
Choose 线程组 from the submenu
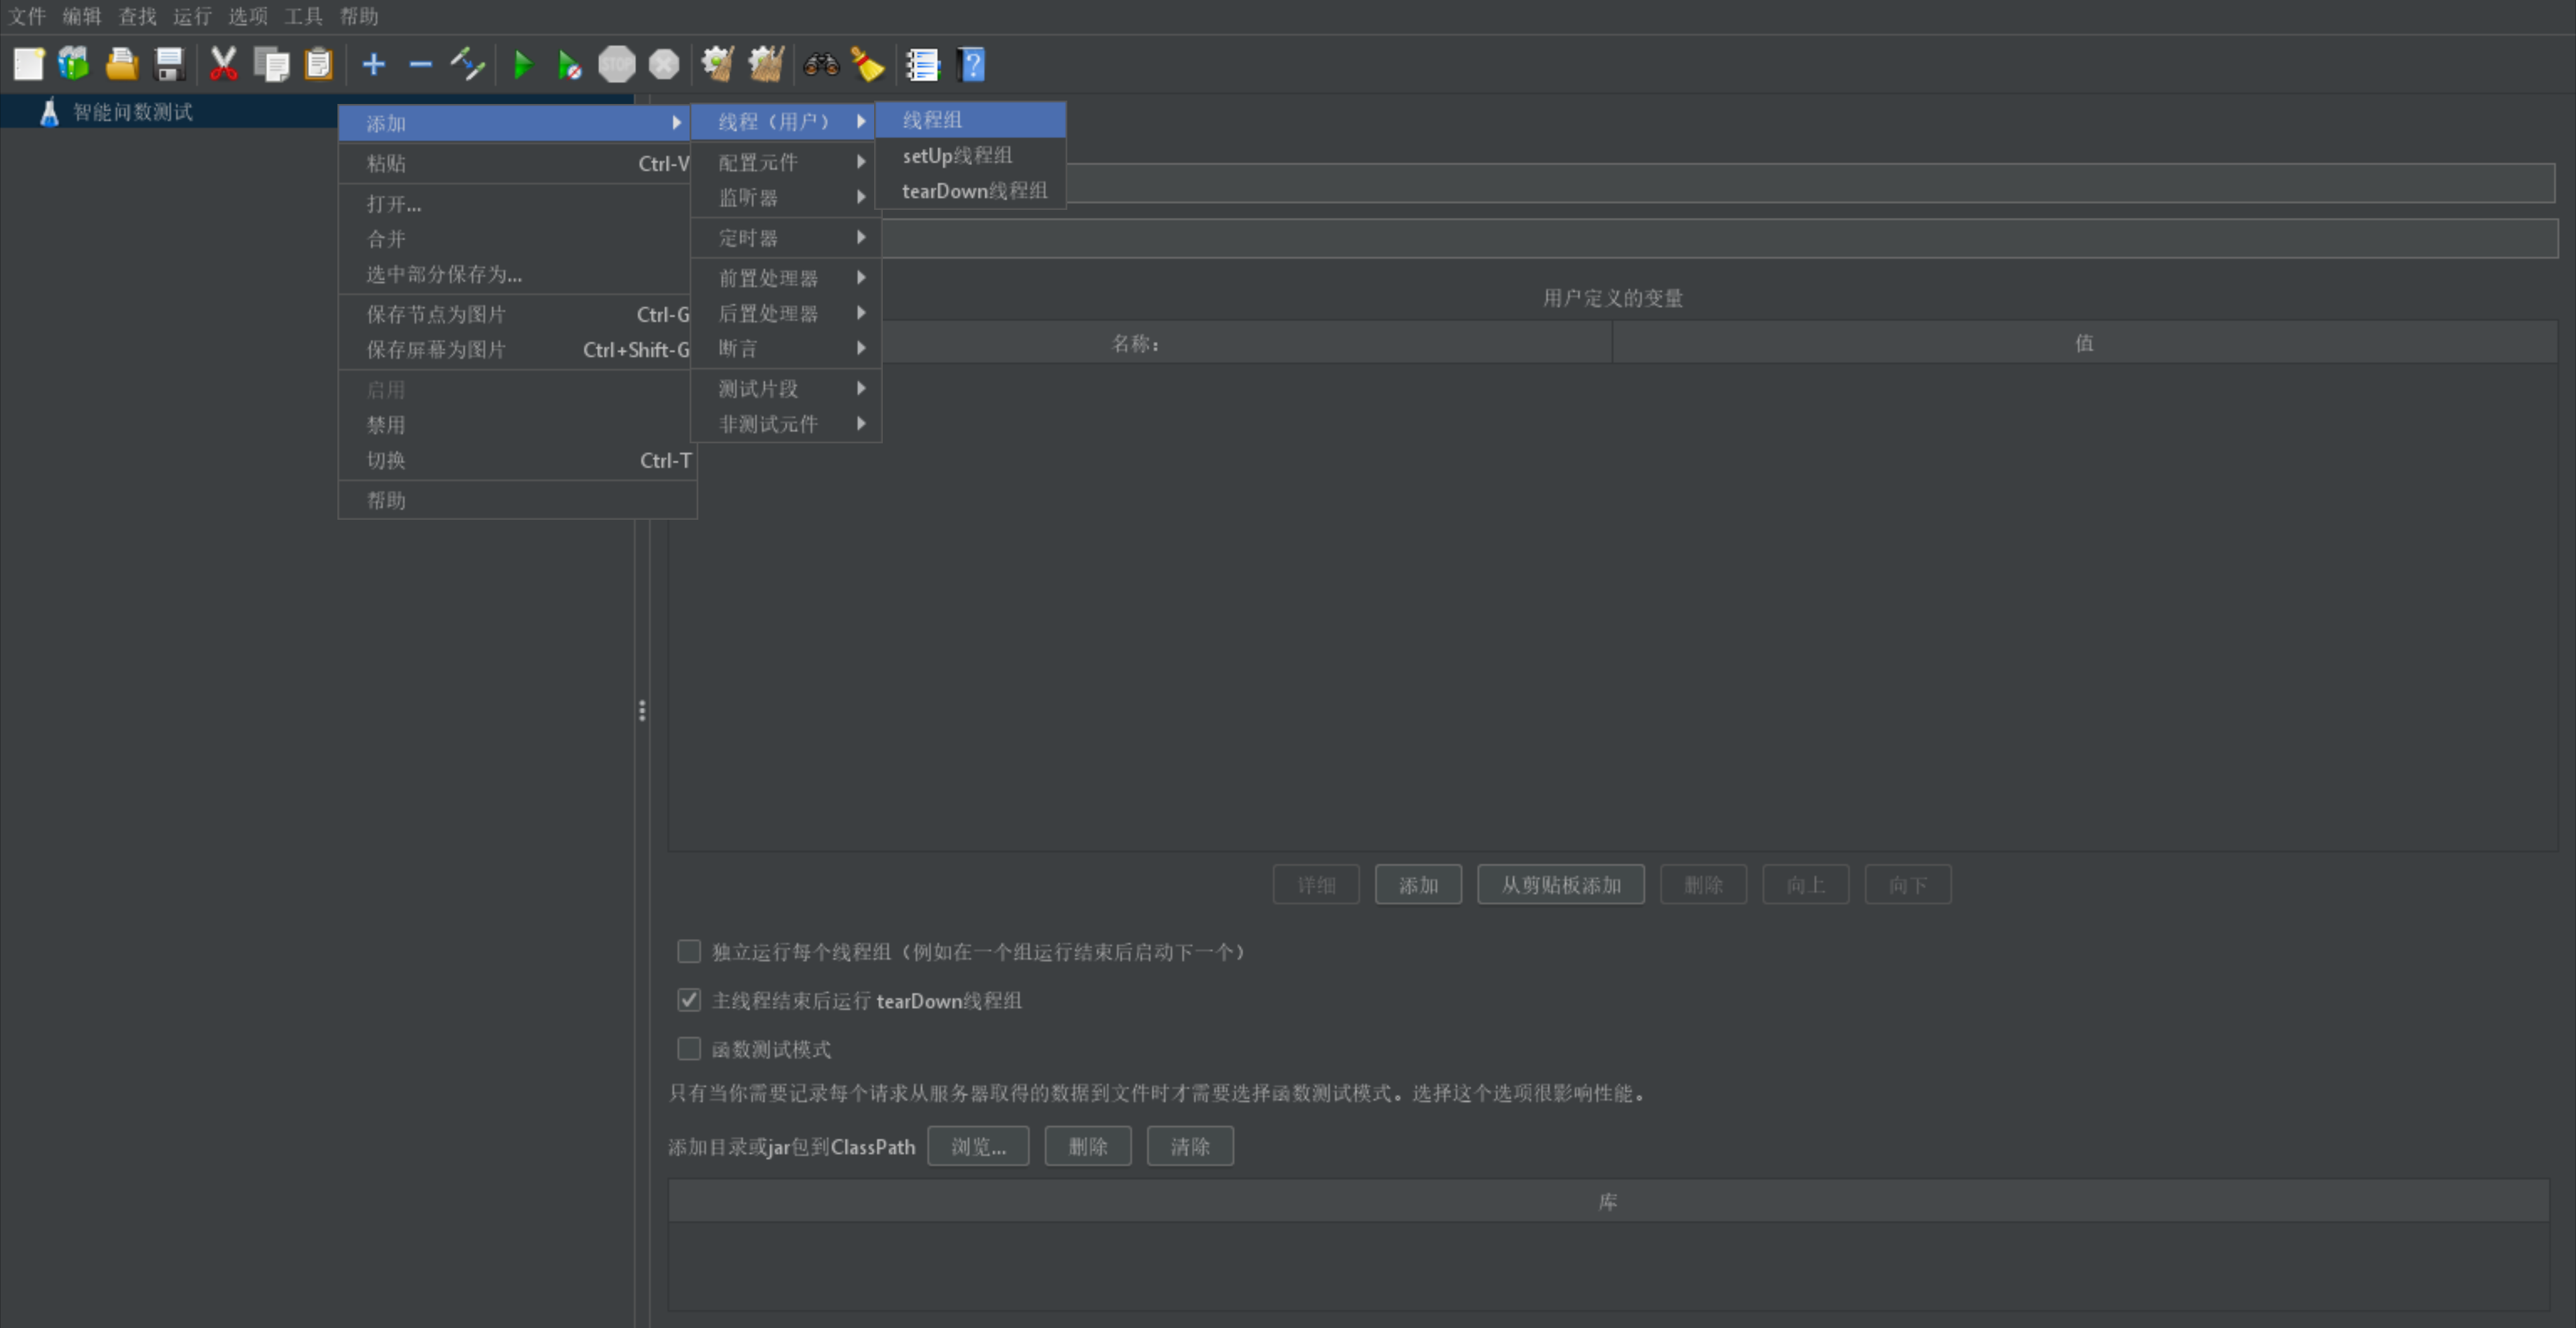click(970, 120)
